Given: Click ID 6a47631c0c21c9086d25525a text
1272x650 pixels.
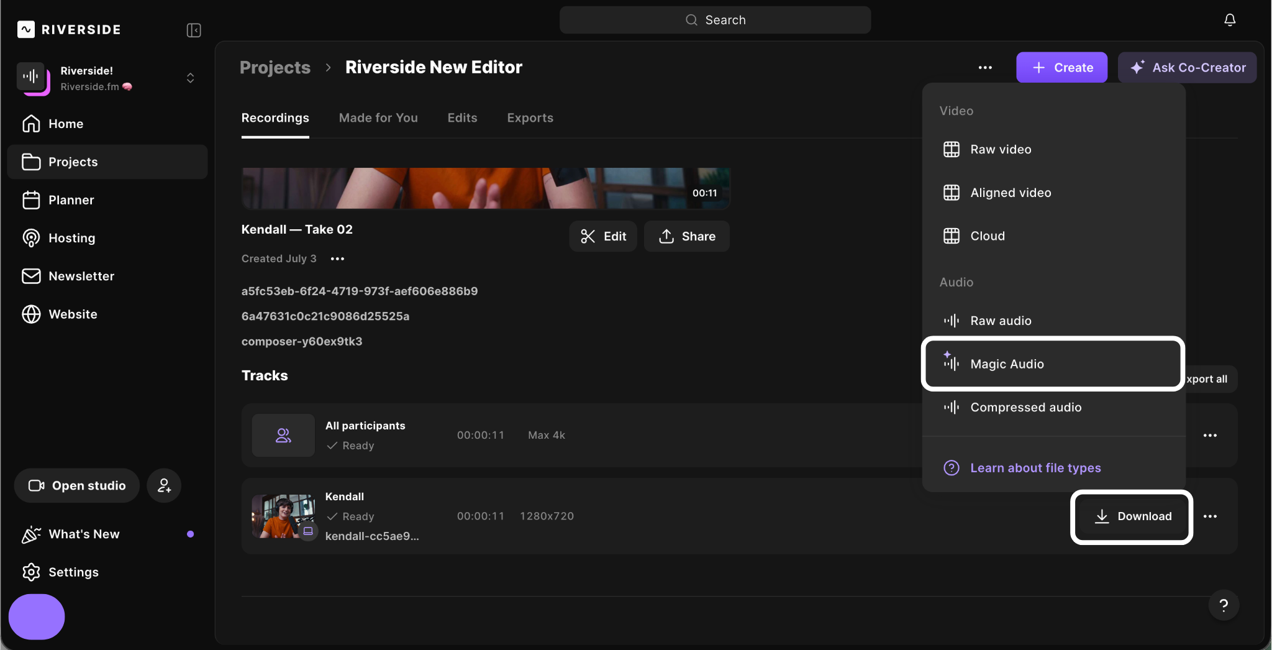Looking at the screenshot, I should 325,316.
